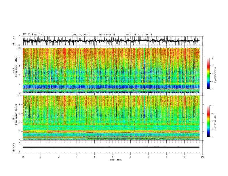
Task: Click the '8' frequency tick of ch.2 spectrogram
Action: coord(20,105)
